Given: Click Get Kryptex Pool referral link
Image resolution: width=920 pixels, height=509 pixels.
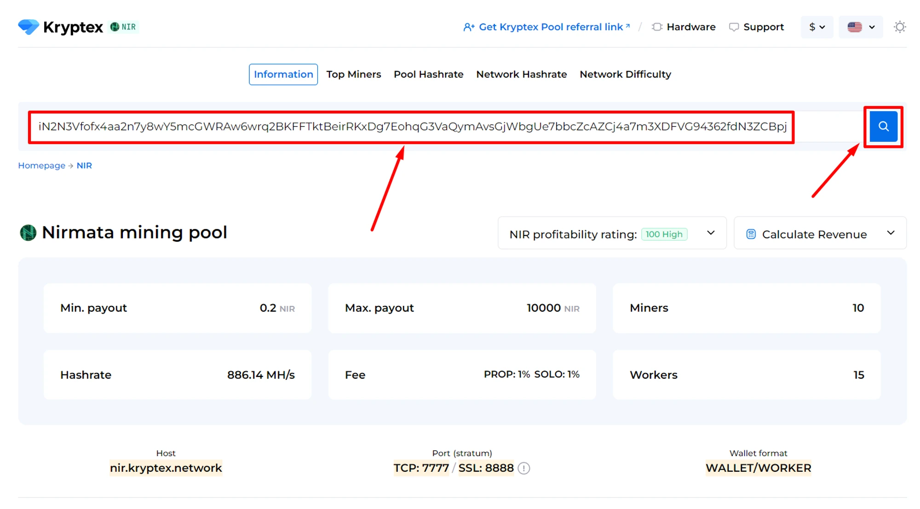Looking at the screenshot, I should pos(551,27).
